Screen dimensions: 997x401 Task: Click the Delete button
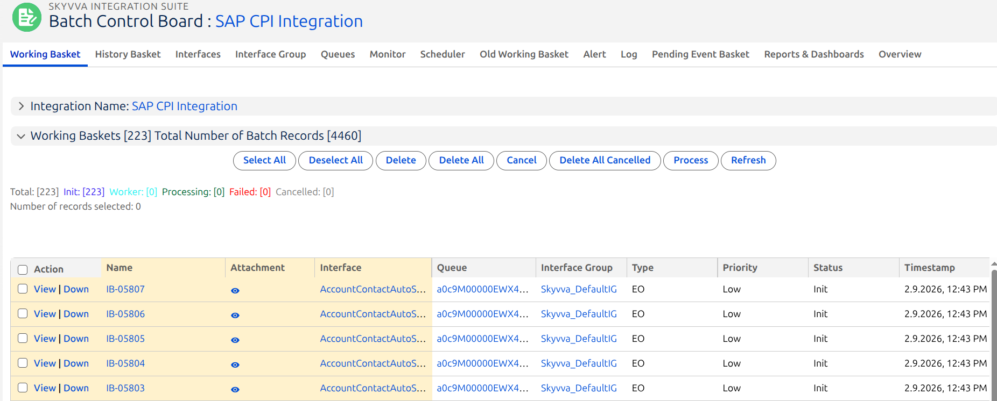(401, 160)
